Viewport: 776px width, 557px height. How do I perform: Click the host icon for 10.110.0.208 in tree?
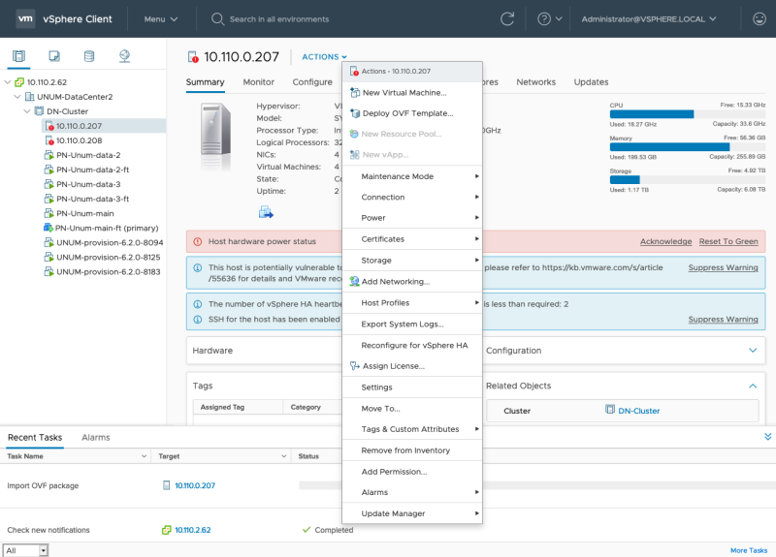pos(49,140)
